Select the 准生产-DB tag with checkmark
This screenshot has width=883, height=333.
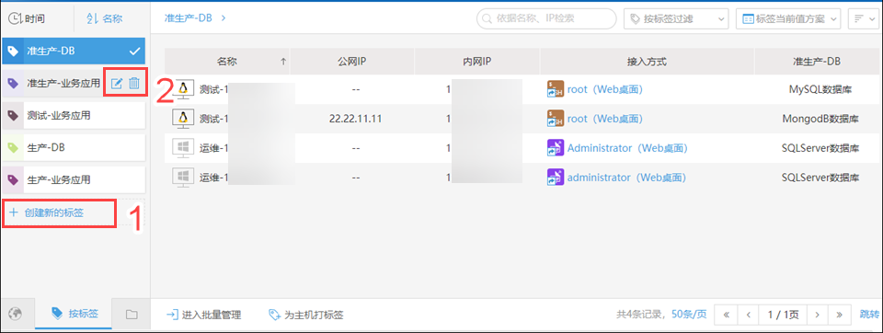click(75, 51)
